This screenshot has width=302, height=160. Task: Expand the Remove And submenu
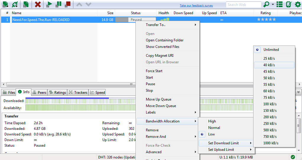point(167,137)
